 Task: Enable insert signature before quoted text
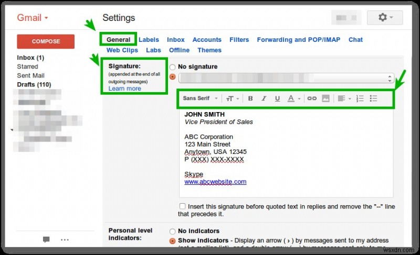tap(182, 206)
